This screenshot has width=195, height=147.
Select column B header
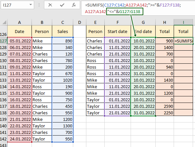tap(42, 23)
